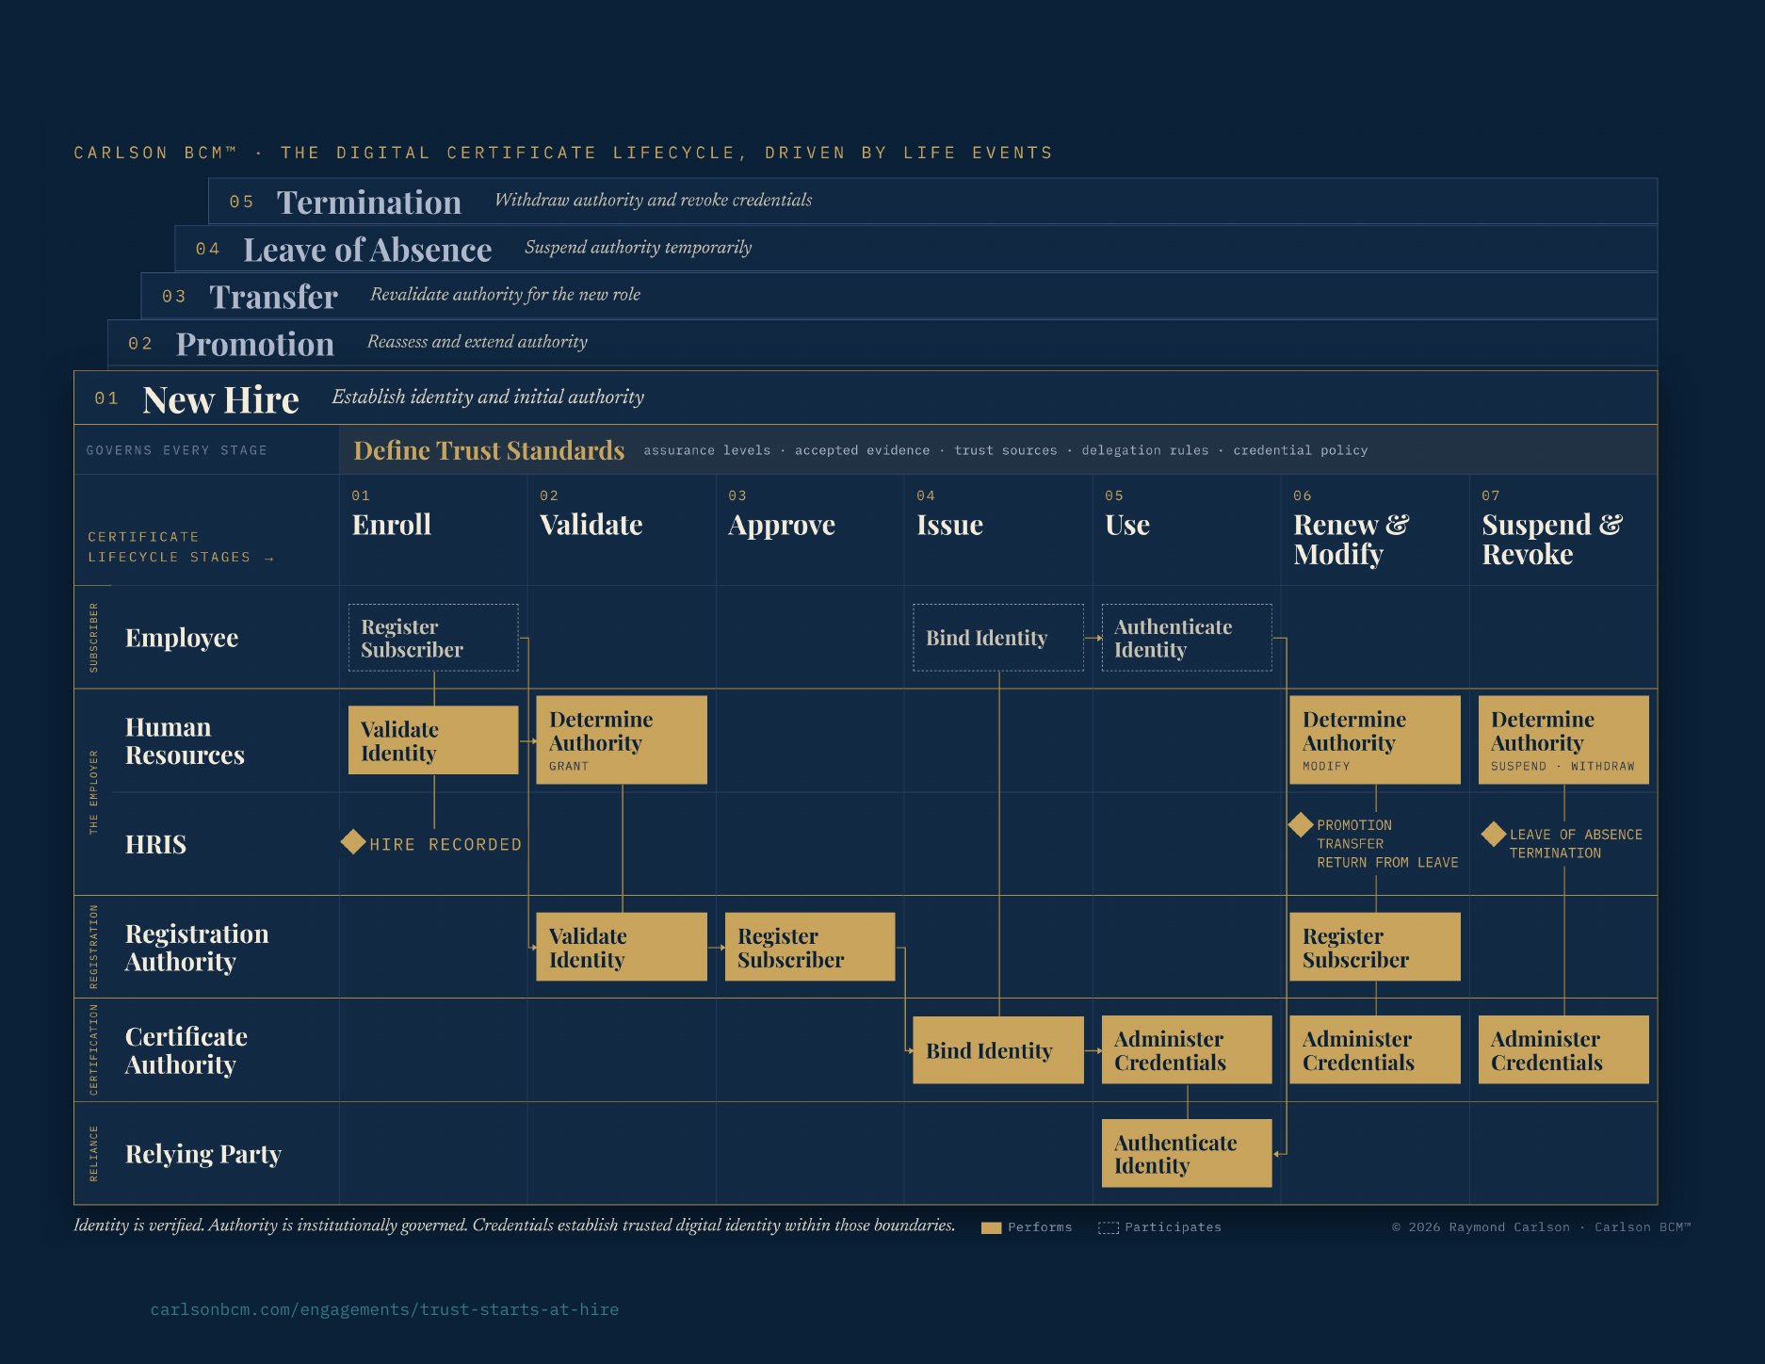Select the Promotion tab
The width and height of the screenshot is (1765, 1364).
(882, 343)
